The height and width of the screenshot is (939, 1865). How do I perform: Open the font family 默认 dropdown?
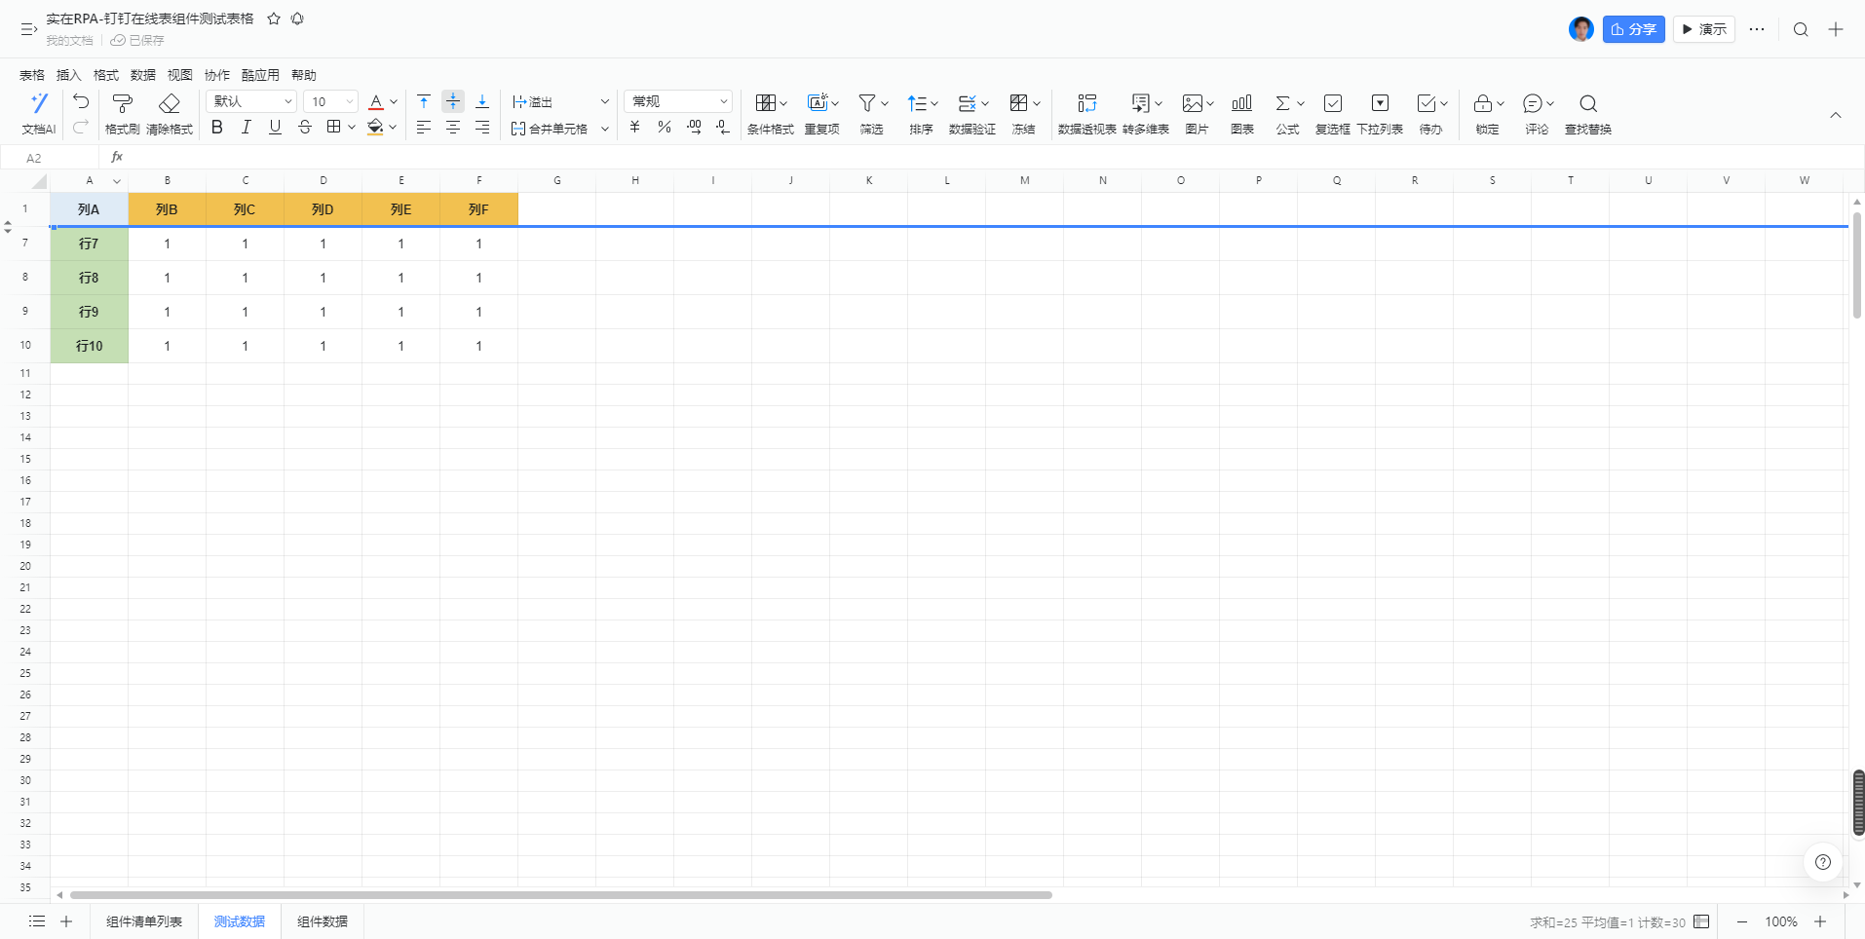(251, 101)
